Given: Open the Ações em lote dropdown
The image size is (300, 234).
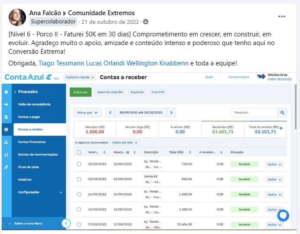Looking at the screenshot, I should [125, 143].
